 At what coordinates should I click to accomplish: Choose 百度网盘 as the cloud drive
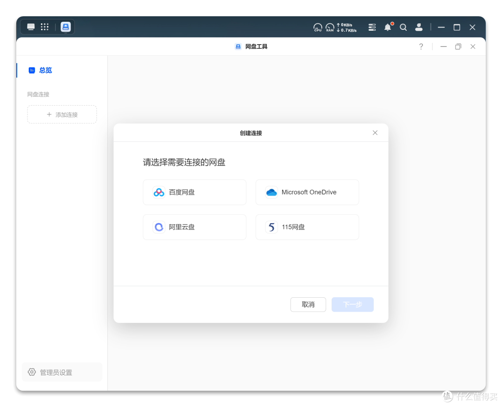[195, 192]
